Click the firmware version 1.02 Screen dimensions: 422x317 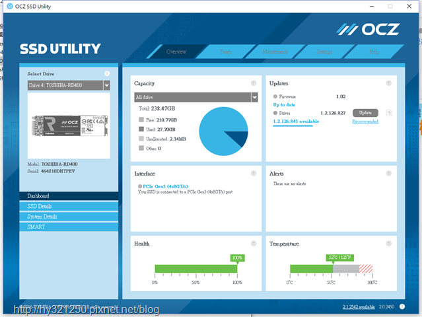click(341, 96)
